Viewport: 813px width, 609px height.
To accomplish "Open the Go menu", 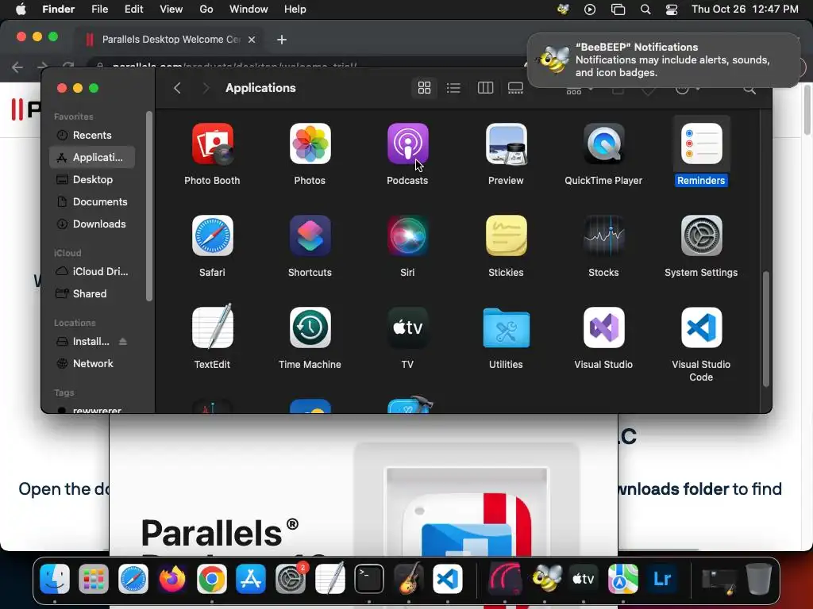I will pyautogui.click(x=206, y=10).
